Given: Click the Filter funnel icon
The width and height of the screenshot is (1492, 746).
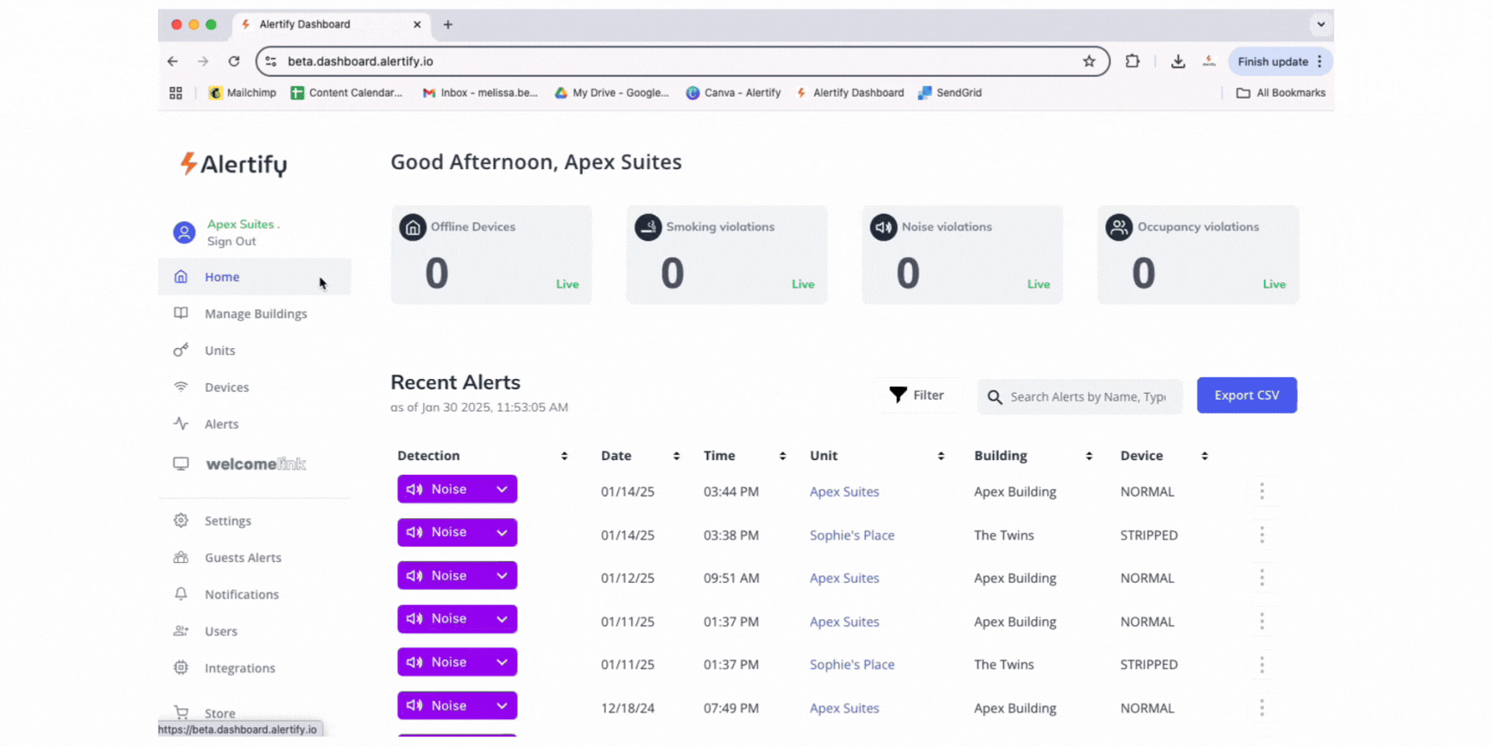Looking at the screenshot, I should click(898, 395).
